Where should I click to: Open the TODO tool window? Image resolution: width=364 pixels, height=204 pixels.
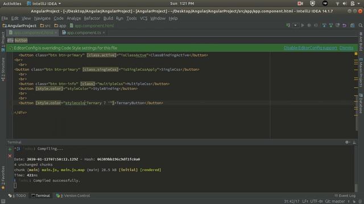click(17, 195)
